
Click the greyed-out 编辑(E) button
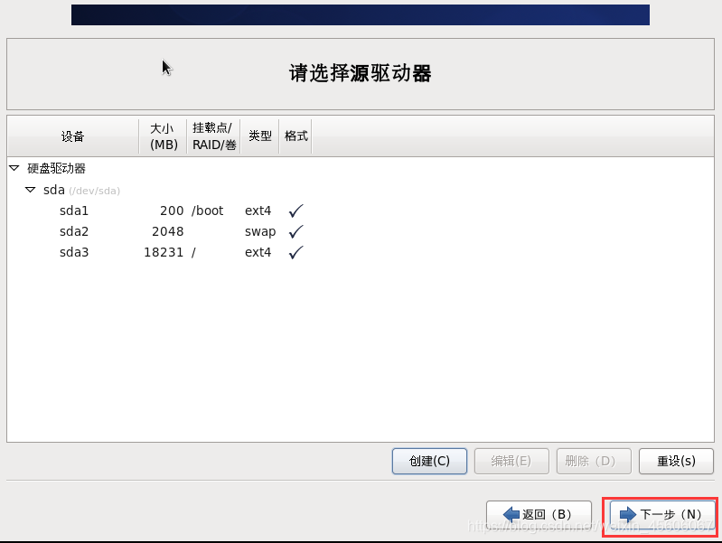(x=511, y=461)
